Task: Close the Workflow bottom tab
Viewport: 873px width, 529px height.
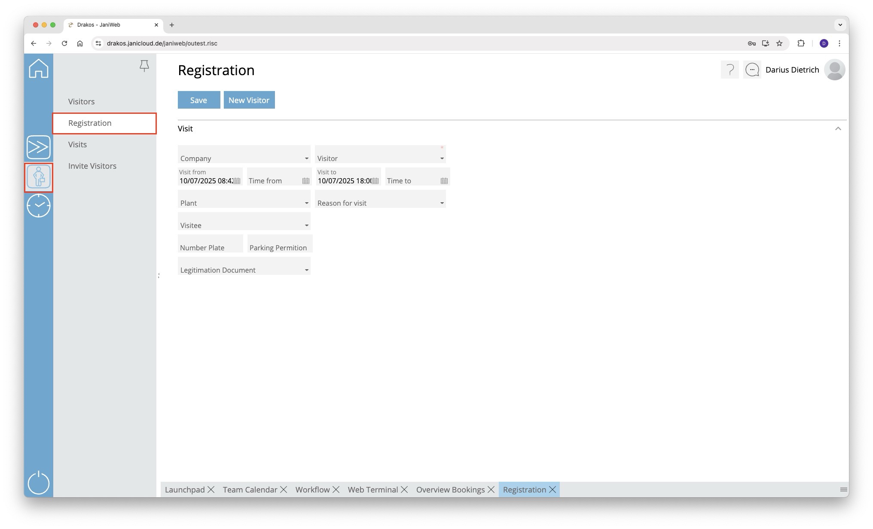Action: tap(336, 489)
